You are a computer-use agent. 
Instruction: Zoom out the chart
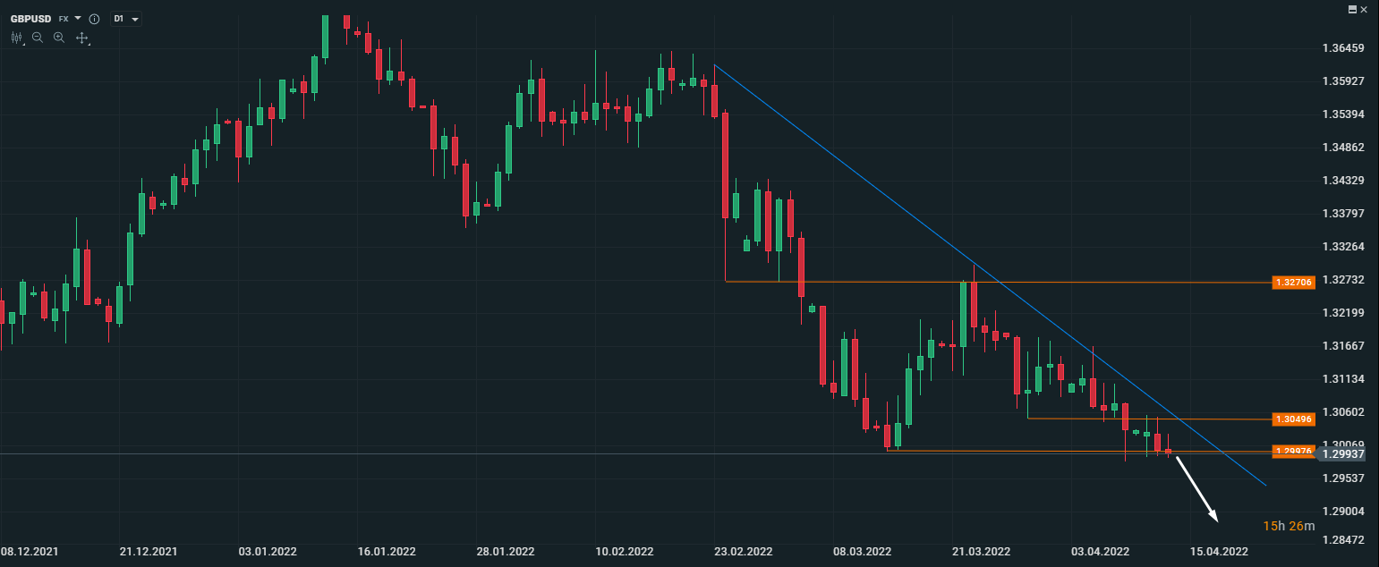coord(38,38)
